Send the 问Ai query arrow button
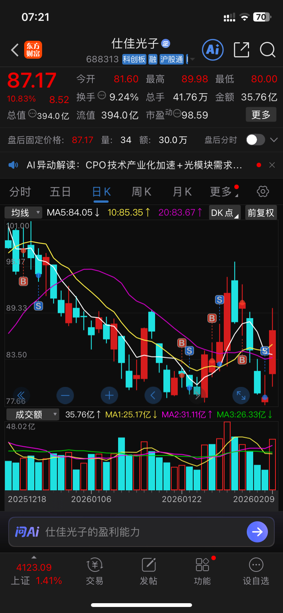This screenshot has width=283, height=613. click(257, 532)
